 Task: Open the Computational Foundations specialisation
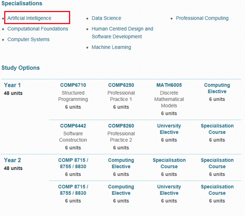tap(38, 29)
